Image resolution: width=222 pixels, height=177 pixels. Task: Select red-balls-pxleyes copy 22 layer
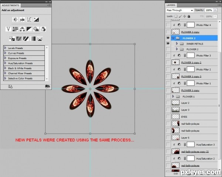pyautogui.click(x=194, y=151)
